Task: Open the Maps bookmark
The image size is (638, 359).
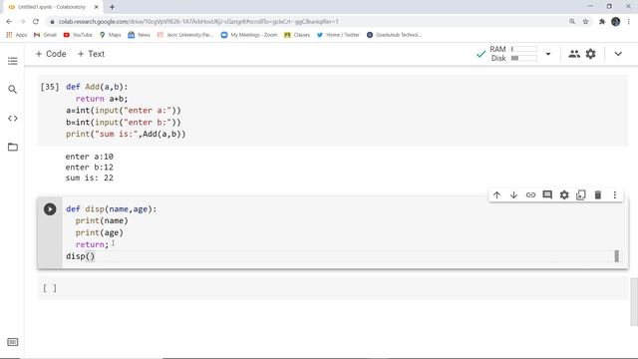Action: click(111, 35)
